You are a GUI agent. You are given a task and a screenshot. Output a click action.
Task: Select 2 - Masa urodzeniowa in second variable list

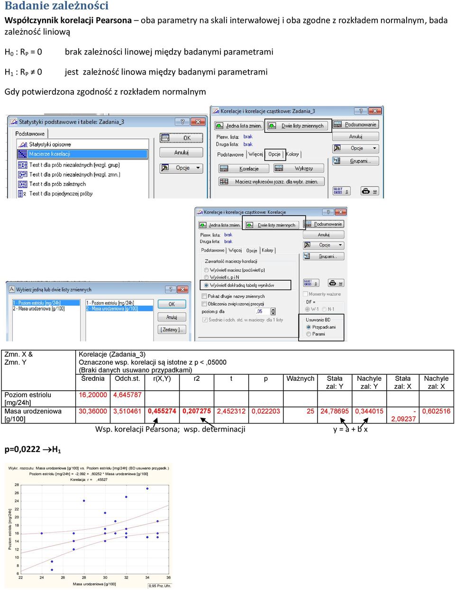tap(119, 308)
